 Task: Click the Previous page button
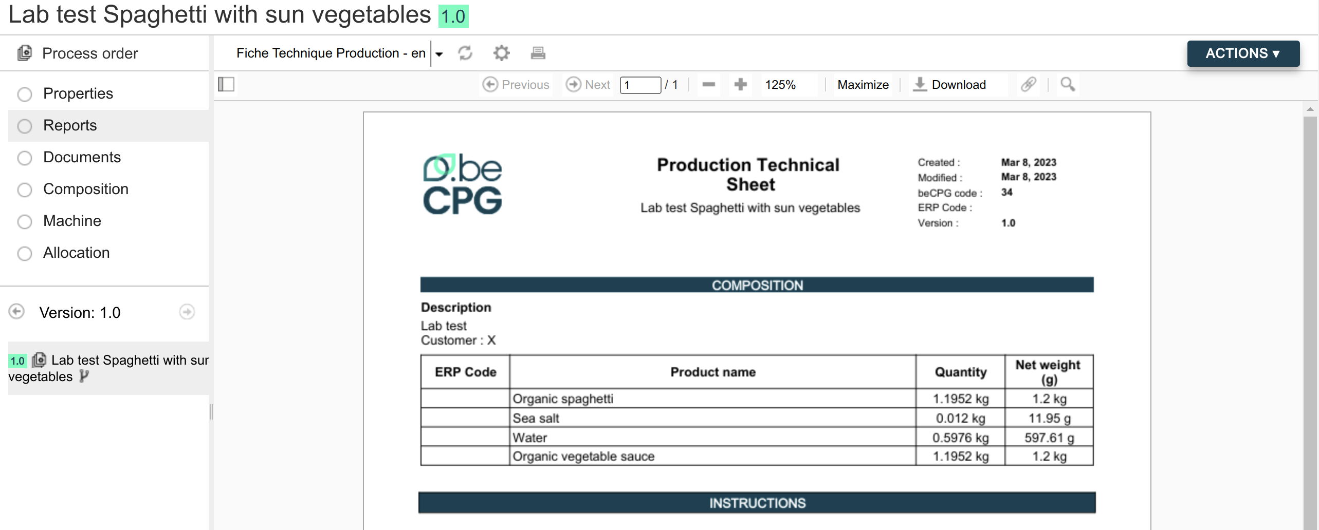tap(516, 85)
